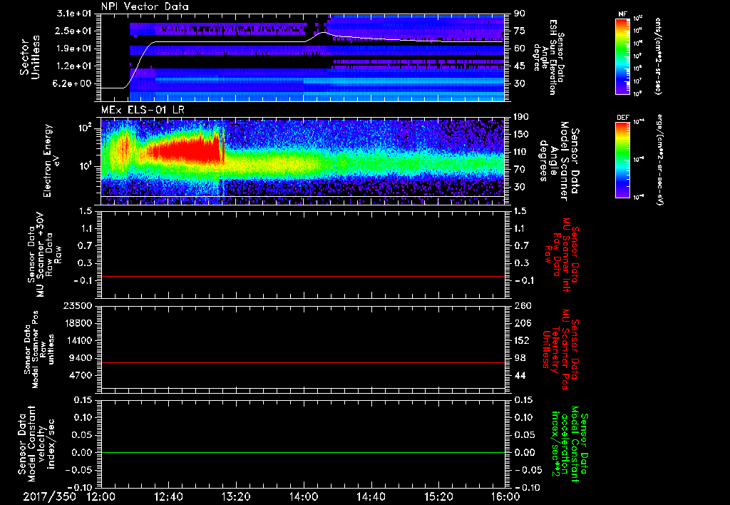The width and height of the screenshot is (730, 505).
Task: Click the '206' telemetry tick value
Action: coord(521,323)
